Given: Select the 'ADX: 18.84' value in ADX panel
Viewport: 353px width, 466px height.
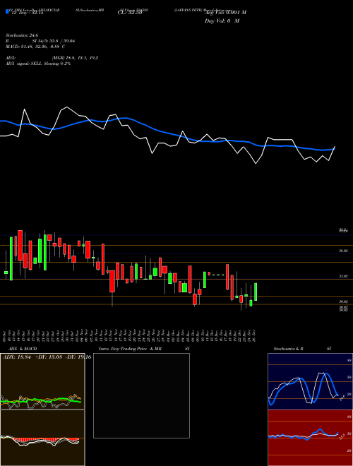Looking at the screenshot, I should coord(17,357).
